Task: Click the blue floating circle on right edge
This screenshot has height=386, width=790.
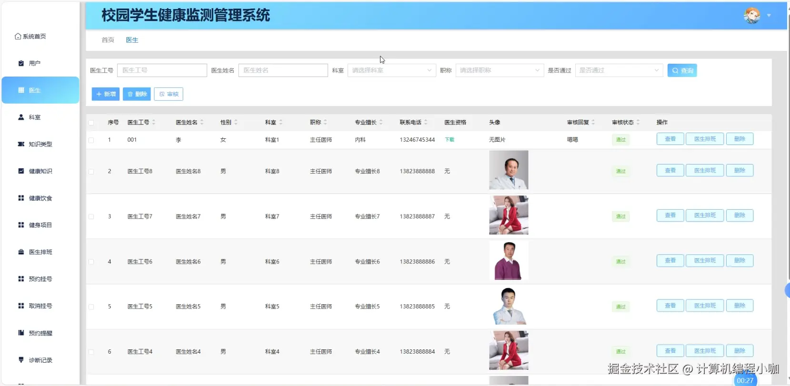Action: [x=787, y=290]
